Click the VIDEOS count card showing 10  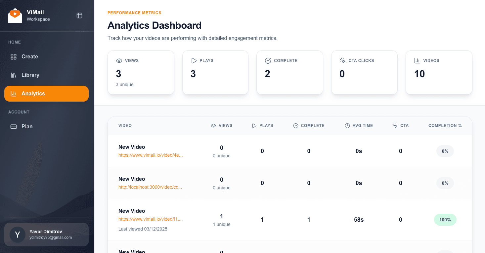coord(439,73)
